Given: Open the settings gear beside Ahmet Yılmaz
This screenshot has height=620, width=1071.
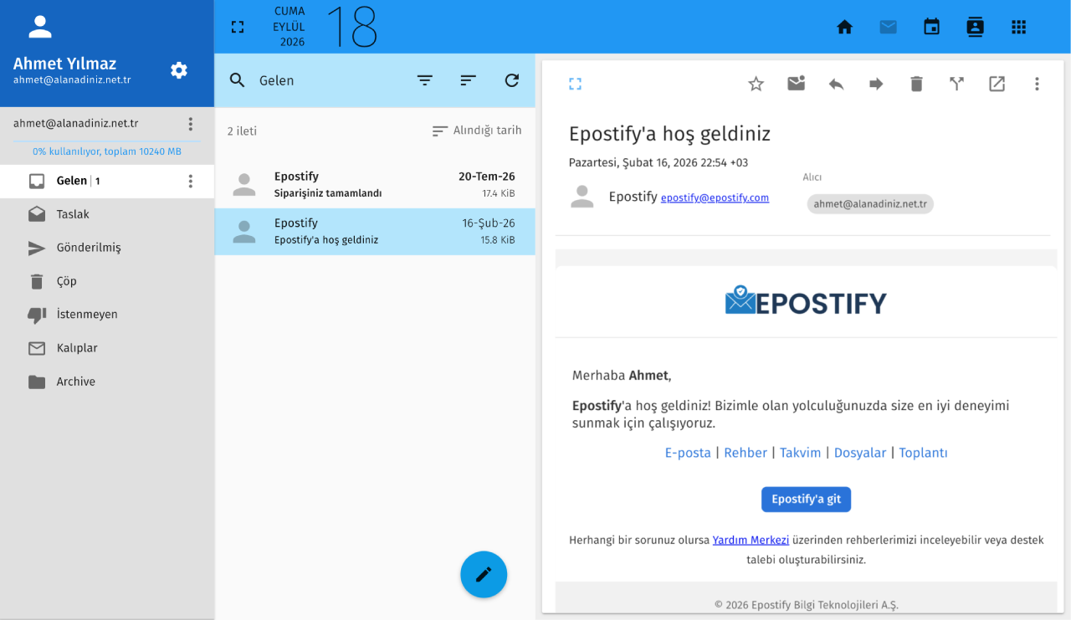Looking at the screenshot, I should click(x=179, y=70).
